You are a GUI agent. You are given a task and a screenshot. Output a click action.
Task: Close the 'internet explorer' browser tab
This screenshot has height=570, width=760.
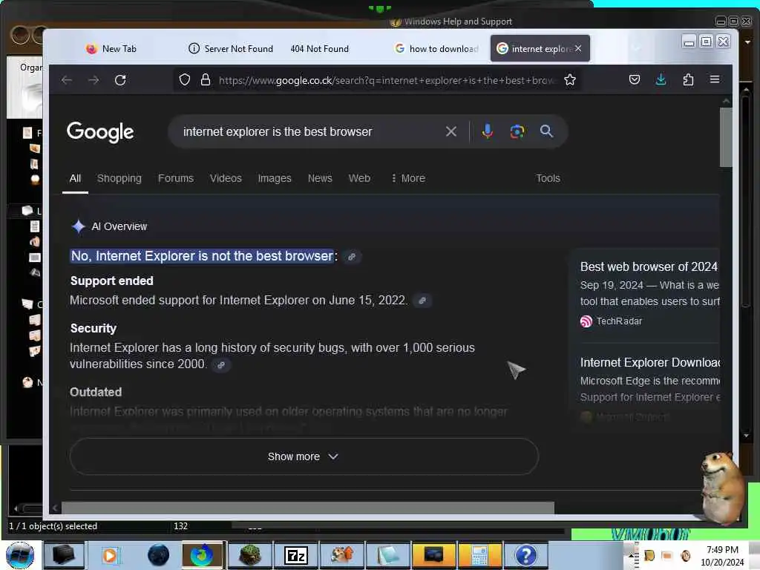coord(578,48)
